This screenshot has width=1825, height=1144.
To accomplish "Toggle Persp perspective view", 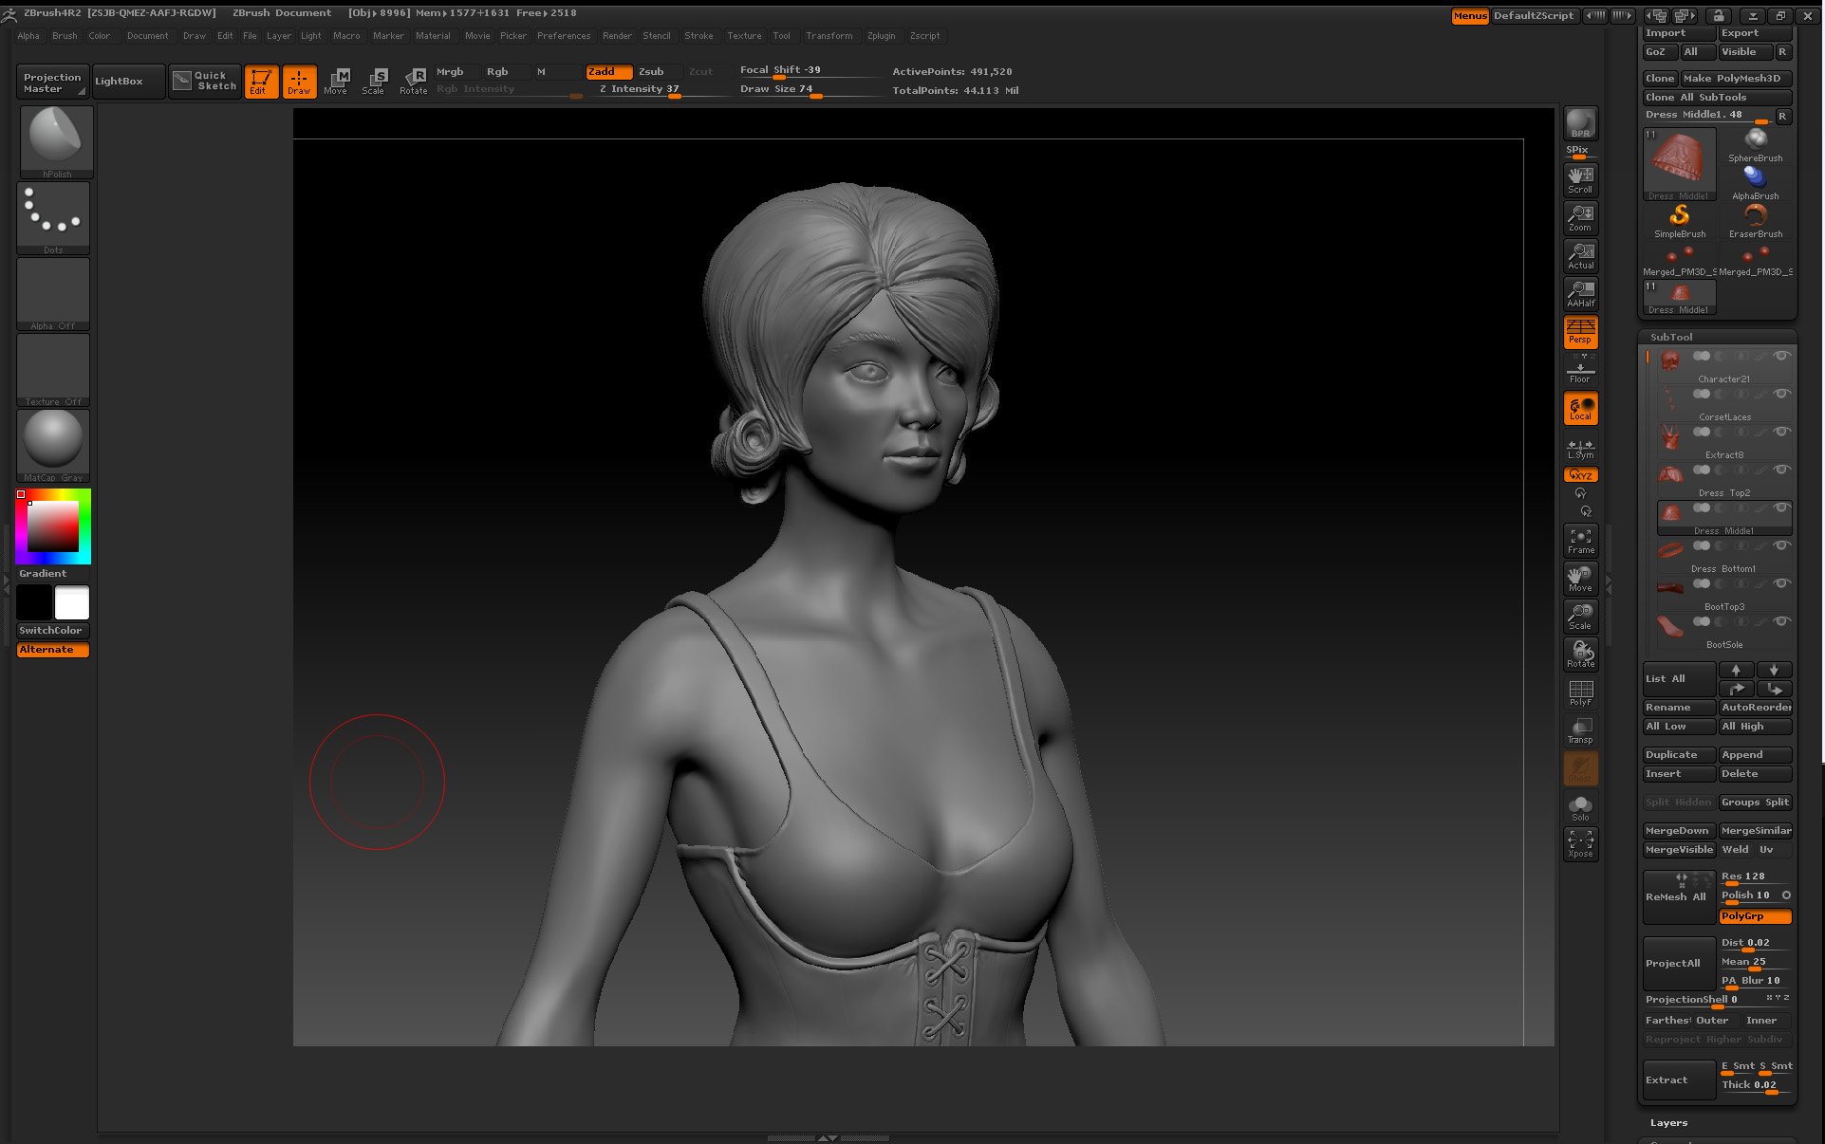I will click(1580, 332).
